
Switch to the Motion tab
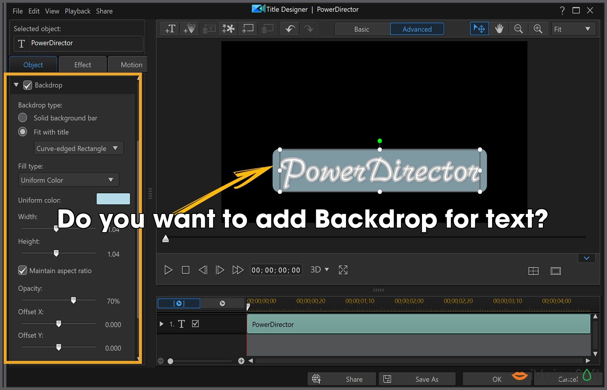tap(128, 64)
